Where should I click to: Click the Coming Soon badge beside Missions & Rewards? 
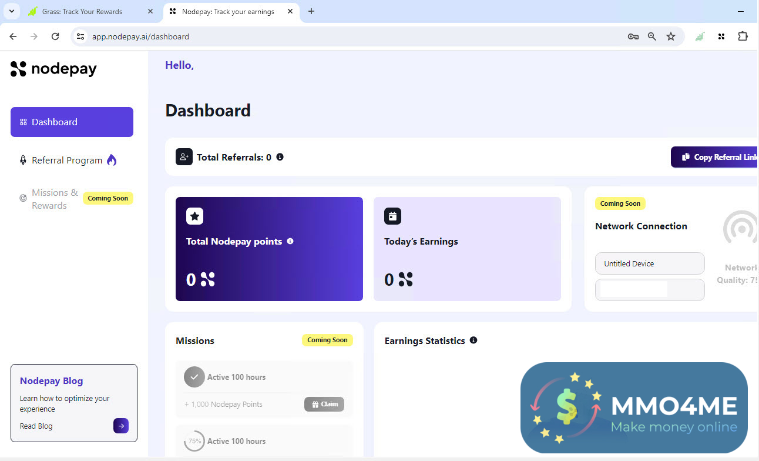coord(108,198)
